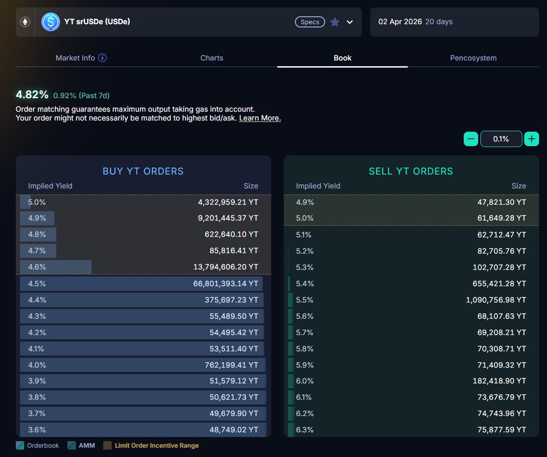Select buy order 55,489.50 YT
Screen dimensions: 547x457
[143, 316]
